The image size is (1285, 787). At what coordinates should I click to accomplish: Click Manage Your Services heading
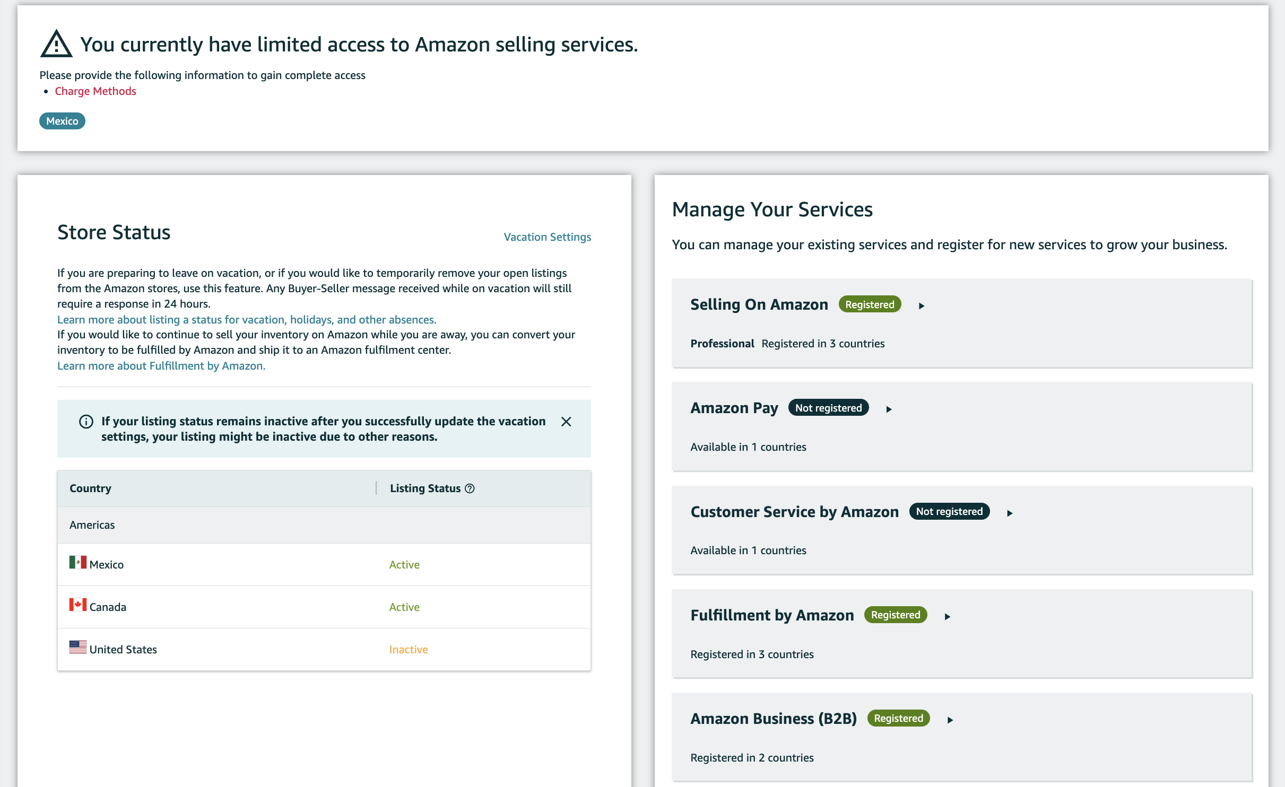772,209
